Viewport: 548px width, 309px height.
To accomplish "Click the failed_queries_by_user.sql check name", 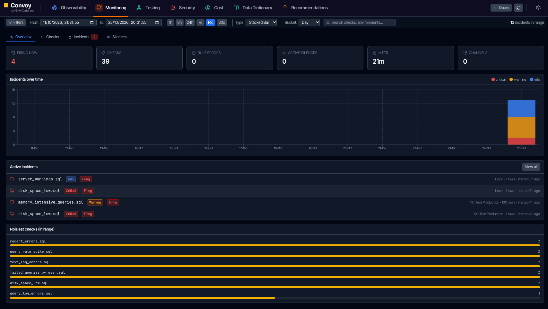I will click(37, 273).
